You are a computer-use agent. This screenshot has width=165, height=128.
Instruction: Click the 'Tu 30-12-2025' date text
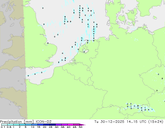(109, 122)
